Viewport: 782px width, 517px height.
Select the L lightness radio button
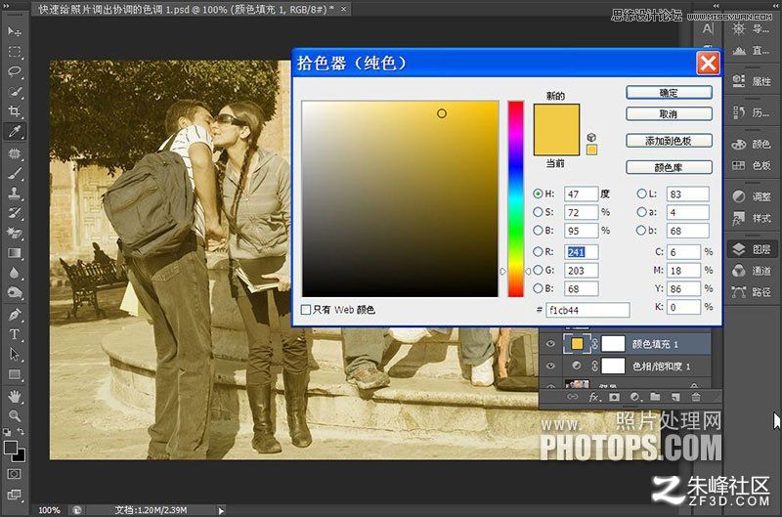[641, 194]
